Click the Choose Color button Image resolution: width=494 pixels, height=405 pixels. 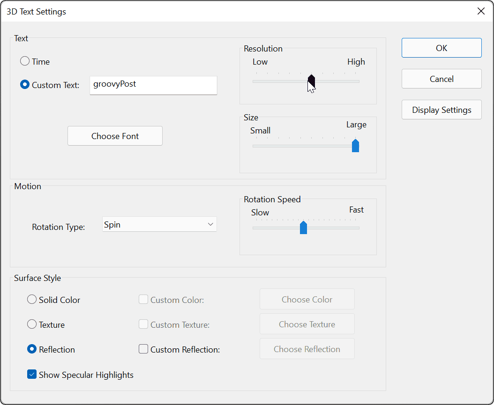[307, 299]
